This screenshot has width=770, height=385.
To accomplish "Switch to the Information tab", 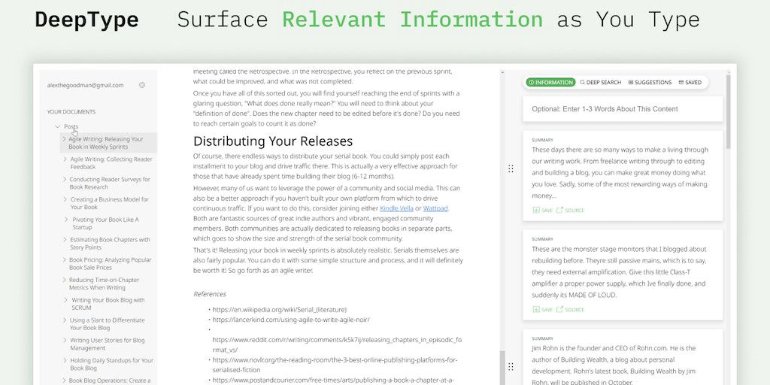I will point(550,83).
